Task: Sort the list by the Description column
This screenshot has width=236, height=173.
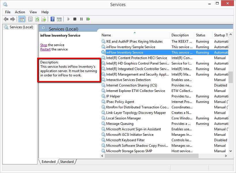Action: [x=182, y=35]
